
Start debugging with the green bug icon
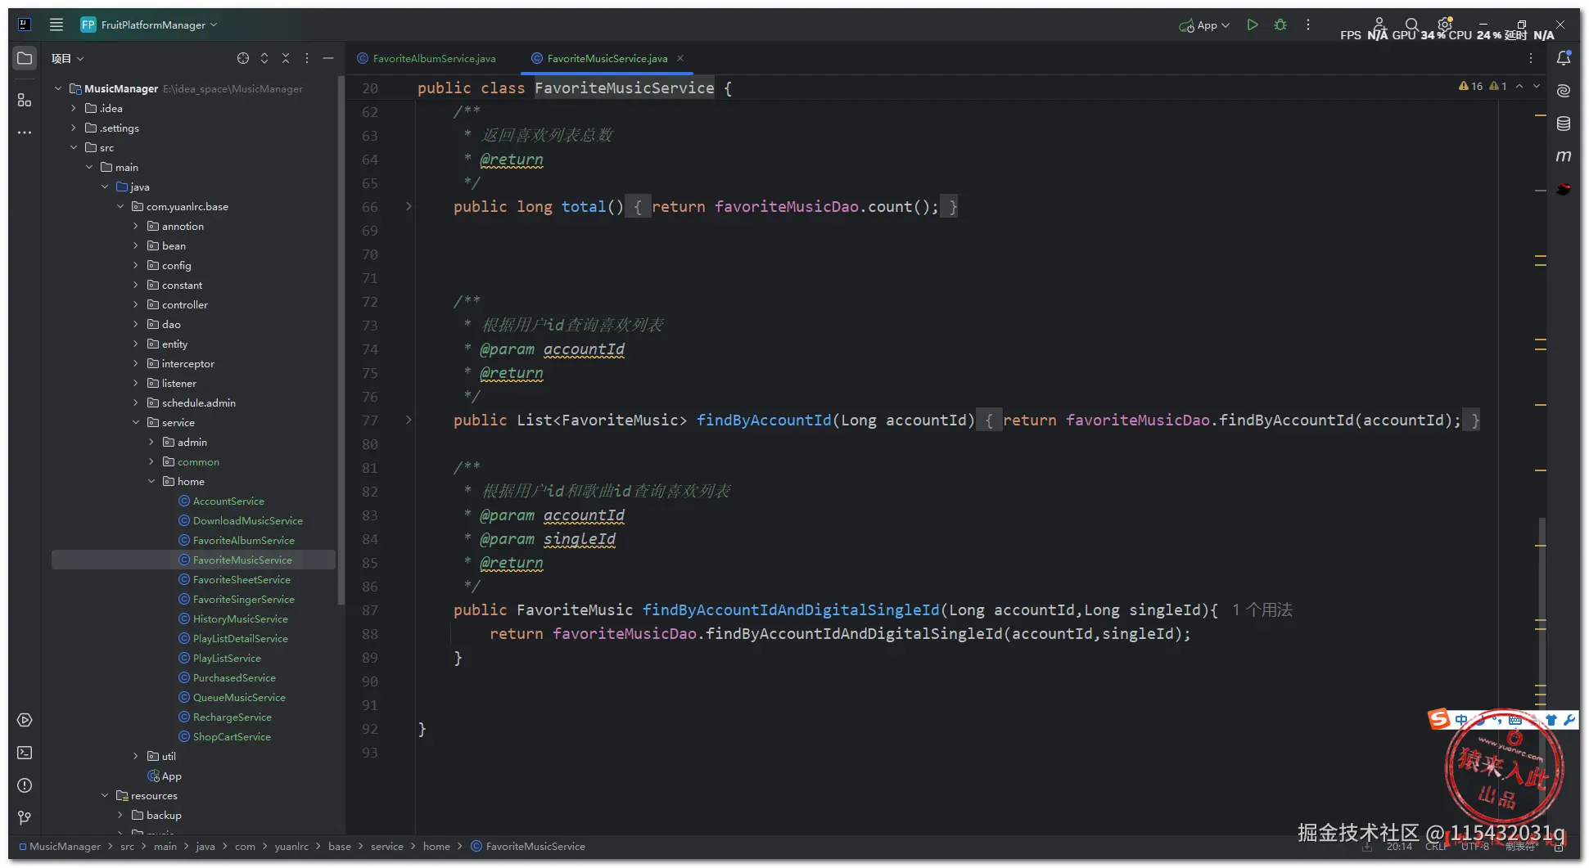click(1280, 25)
